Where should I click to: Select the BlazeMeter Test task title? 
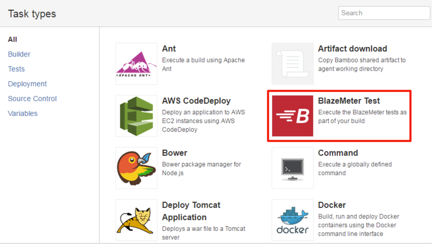pyautogui.click(x=349, y=101)
